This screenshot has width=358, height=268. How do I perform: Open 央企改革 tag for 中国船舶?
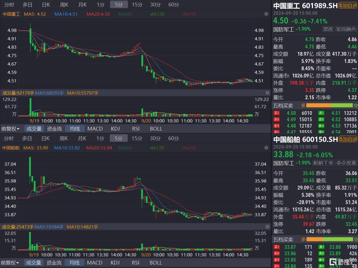click(x=346, y=163)
